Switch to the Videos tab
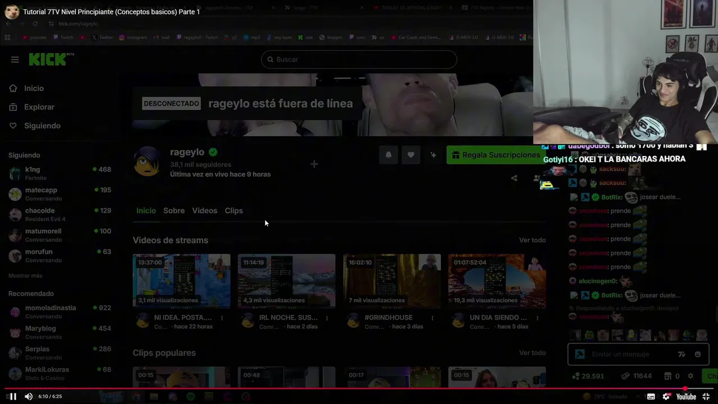Viewport: 718px width, 404px height. tap(205, 210)
